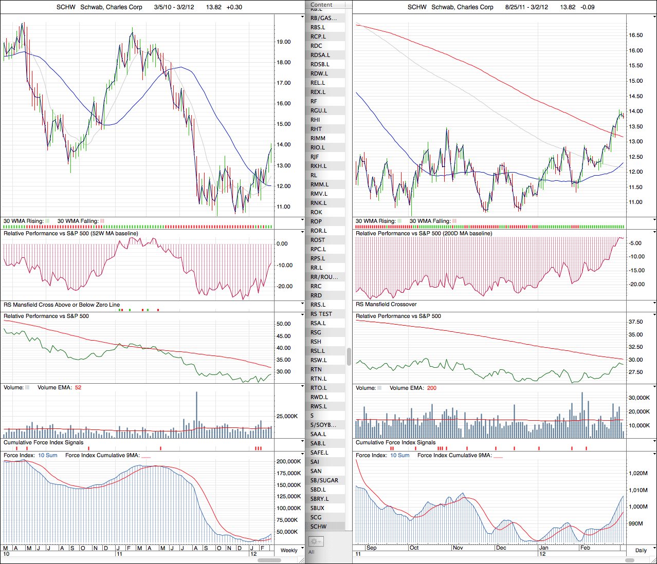Click the weekly Volume legend bar icon

(28, 387)
